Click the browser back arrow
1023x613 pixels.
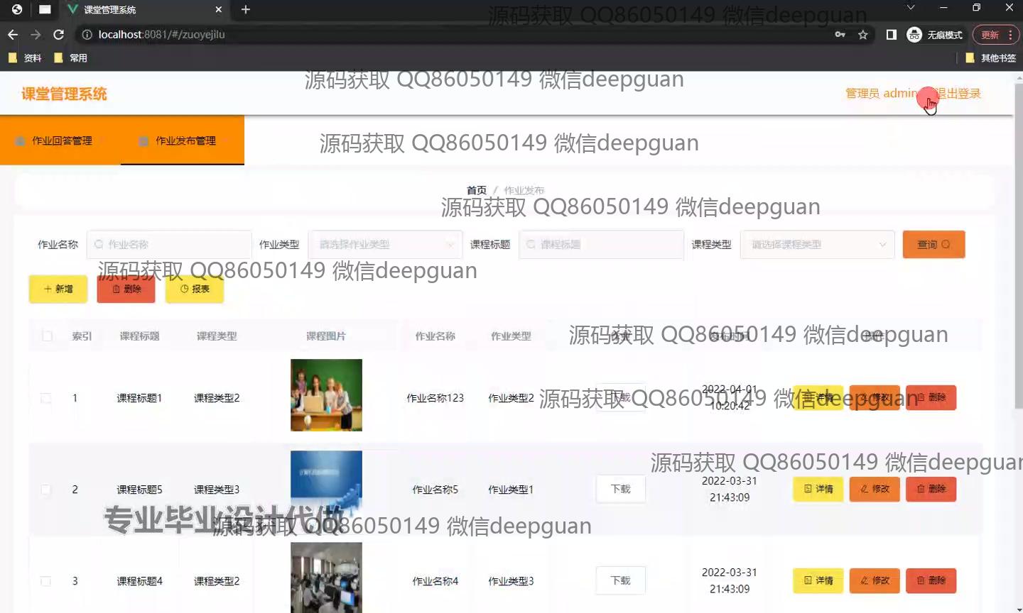pyautogui.click(x=13, y=35)
